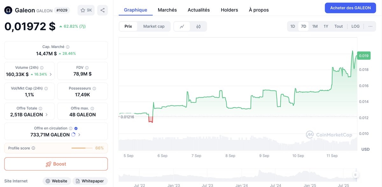Open the Website link
Screen dimensions: 382x187
(57, 181)
